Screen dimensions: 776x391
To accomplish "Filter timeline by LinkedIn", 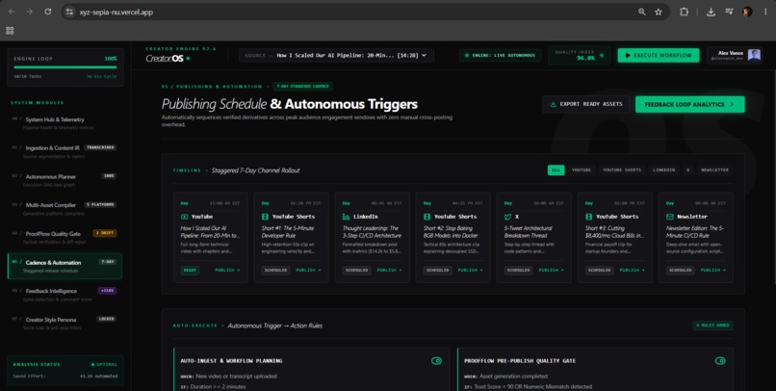I will [663, 169].
